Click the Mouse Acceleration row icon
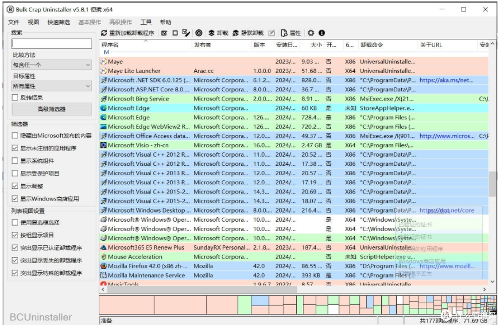 pos(103,257)
